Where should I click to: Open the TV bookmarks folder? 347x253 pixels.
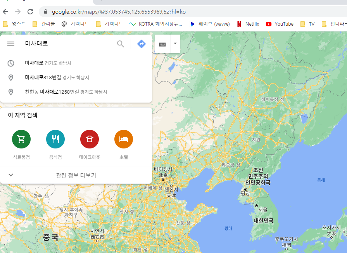pyautogui.click(x=307, y=24)
